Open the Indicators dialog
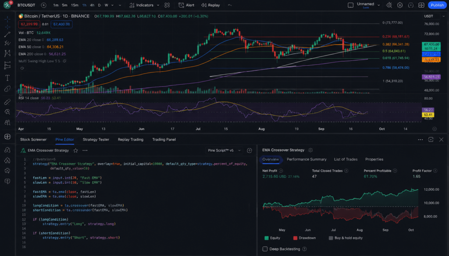This screenshot has height=256, width=449. 142,5
